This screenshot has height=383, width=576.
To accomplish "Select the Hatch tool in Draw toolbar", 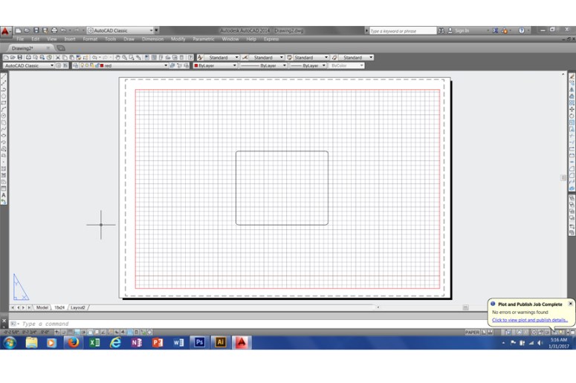I will coord(4,168).
